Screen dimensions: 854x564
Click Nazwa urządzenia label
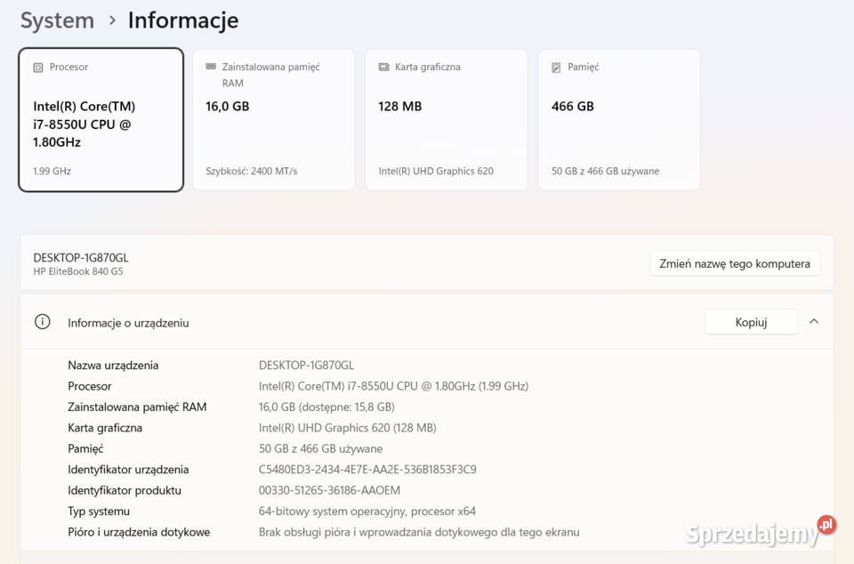[x=113, y=366]
